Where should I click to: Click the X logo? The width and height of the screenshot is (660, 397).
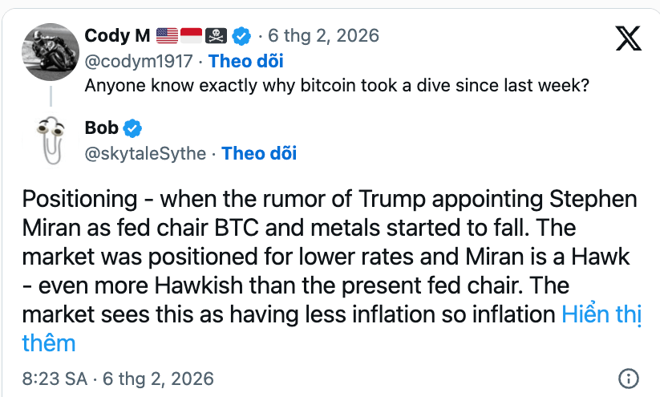pos(628,38)
